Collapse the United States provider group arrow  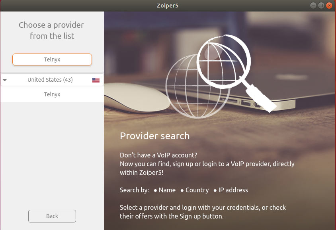(5, 80)
